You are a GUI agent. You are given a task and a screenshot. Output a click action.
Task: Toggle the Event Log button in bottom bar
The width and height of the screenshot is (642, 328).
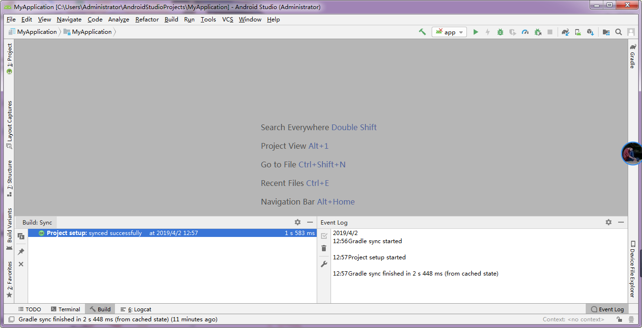pyautogui.click(x=607, y=309)
